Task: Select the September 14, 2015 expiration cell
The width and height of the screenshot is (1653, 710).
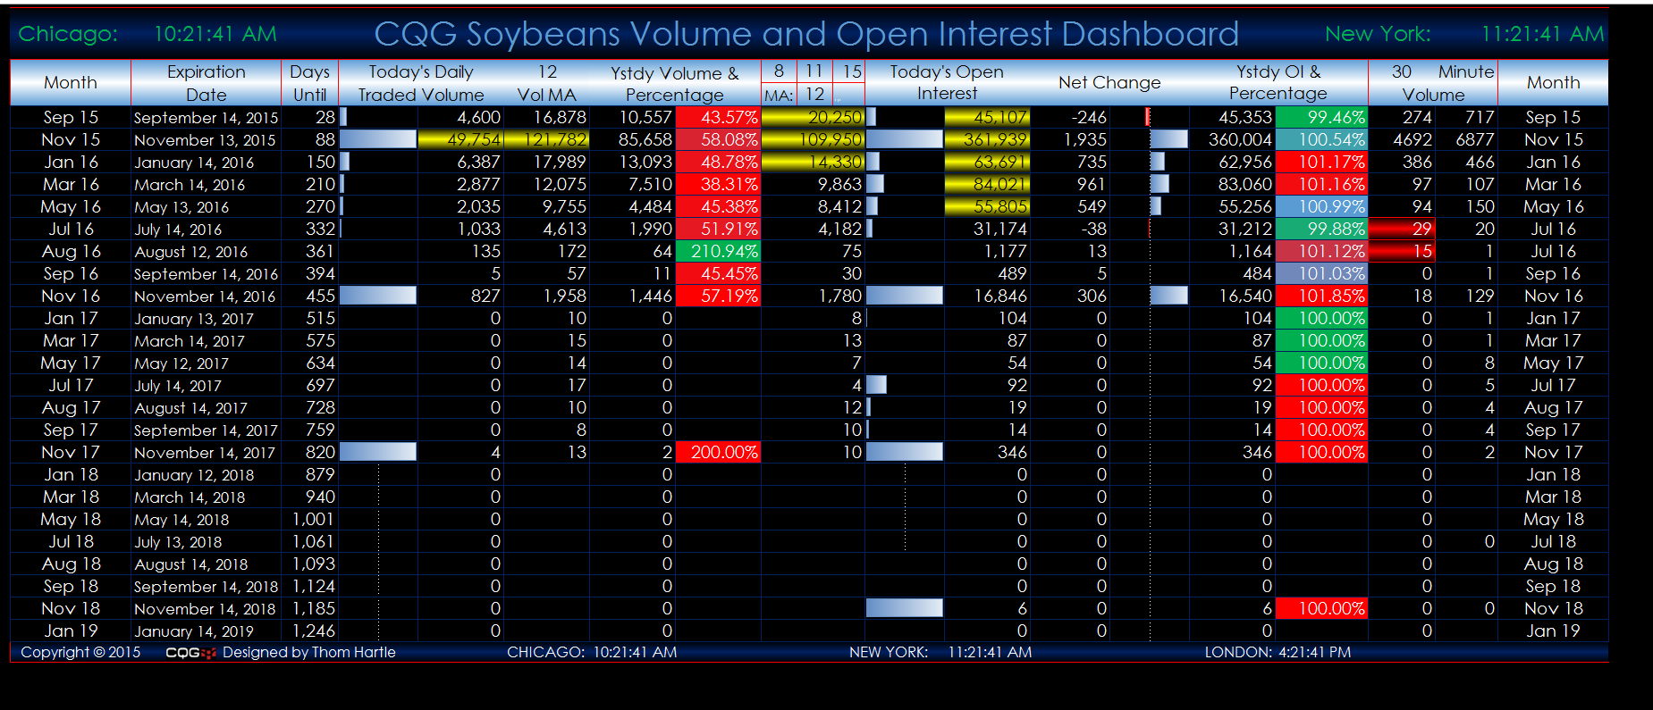Action: pyautogui.click(x=206, y=117)
